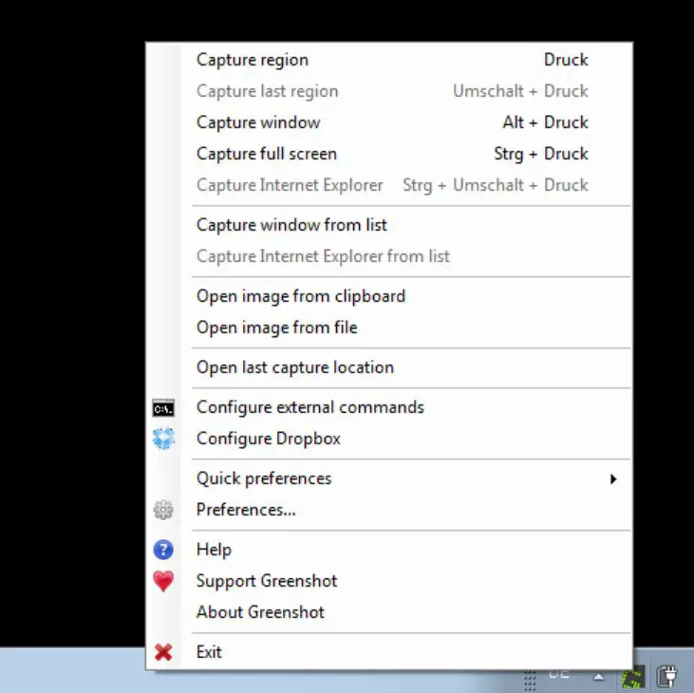Choose Capture region from the menu
Viewport: 694px width, 693px height.
point(389,60)
